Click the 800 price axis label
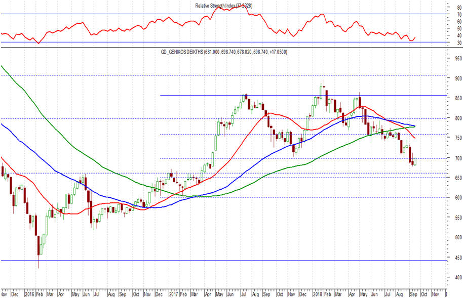The image size is (464, 298). [458, 118]
